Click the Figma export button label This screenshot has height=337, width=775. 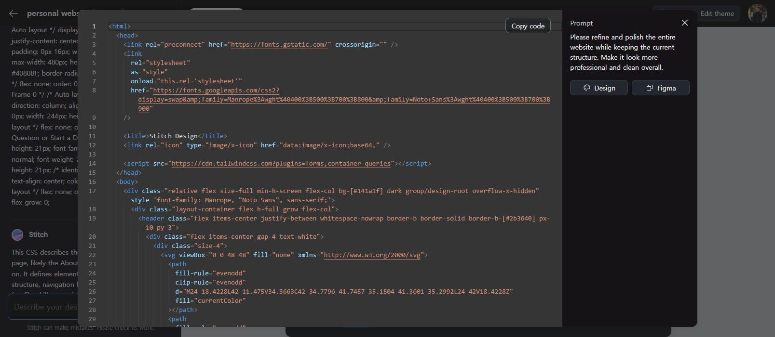(666, 88)
